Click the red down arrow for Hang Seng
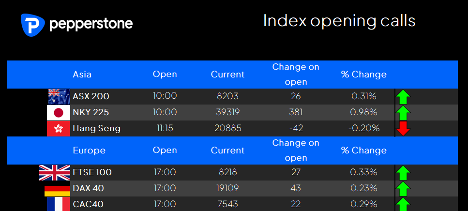 (403, 129)
